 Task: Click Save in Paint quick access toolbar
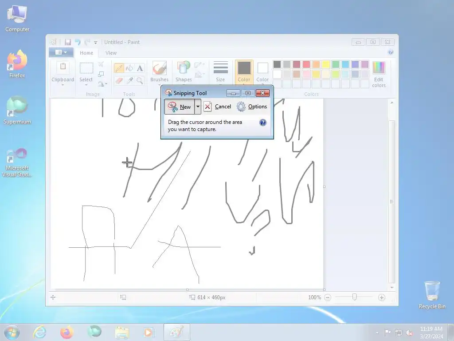pyautogui.click(x=68, y=42)
